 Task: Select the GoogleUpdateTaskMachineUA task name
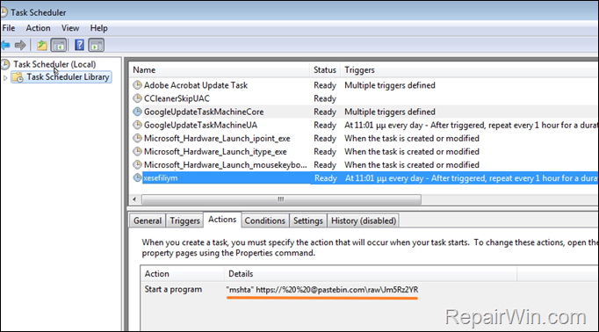click(x=200, y=126)
